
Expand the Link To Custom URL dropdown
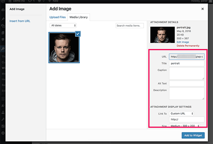click(x=181, y=114)
